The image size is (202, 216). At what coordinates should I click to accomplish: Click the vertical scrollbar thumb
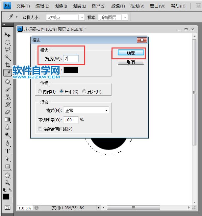coord(194,92)
